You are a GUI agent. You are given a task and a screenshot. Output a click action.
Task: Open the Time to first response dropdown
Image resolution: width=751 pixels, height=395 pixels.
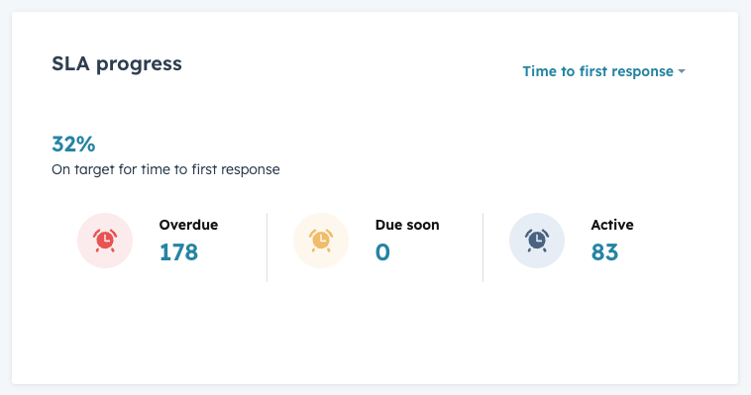[x=603, y=71]
